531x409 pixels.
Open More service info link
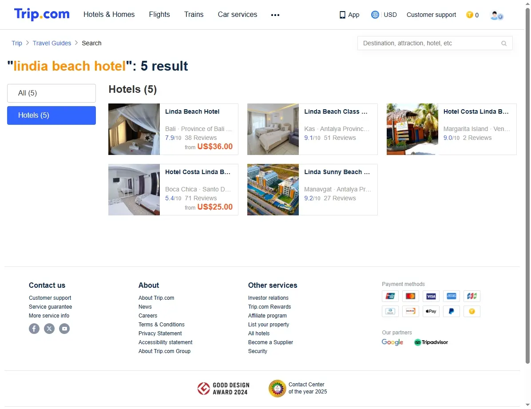(49, 315)
